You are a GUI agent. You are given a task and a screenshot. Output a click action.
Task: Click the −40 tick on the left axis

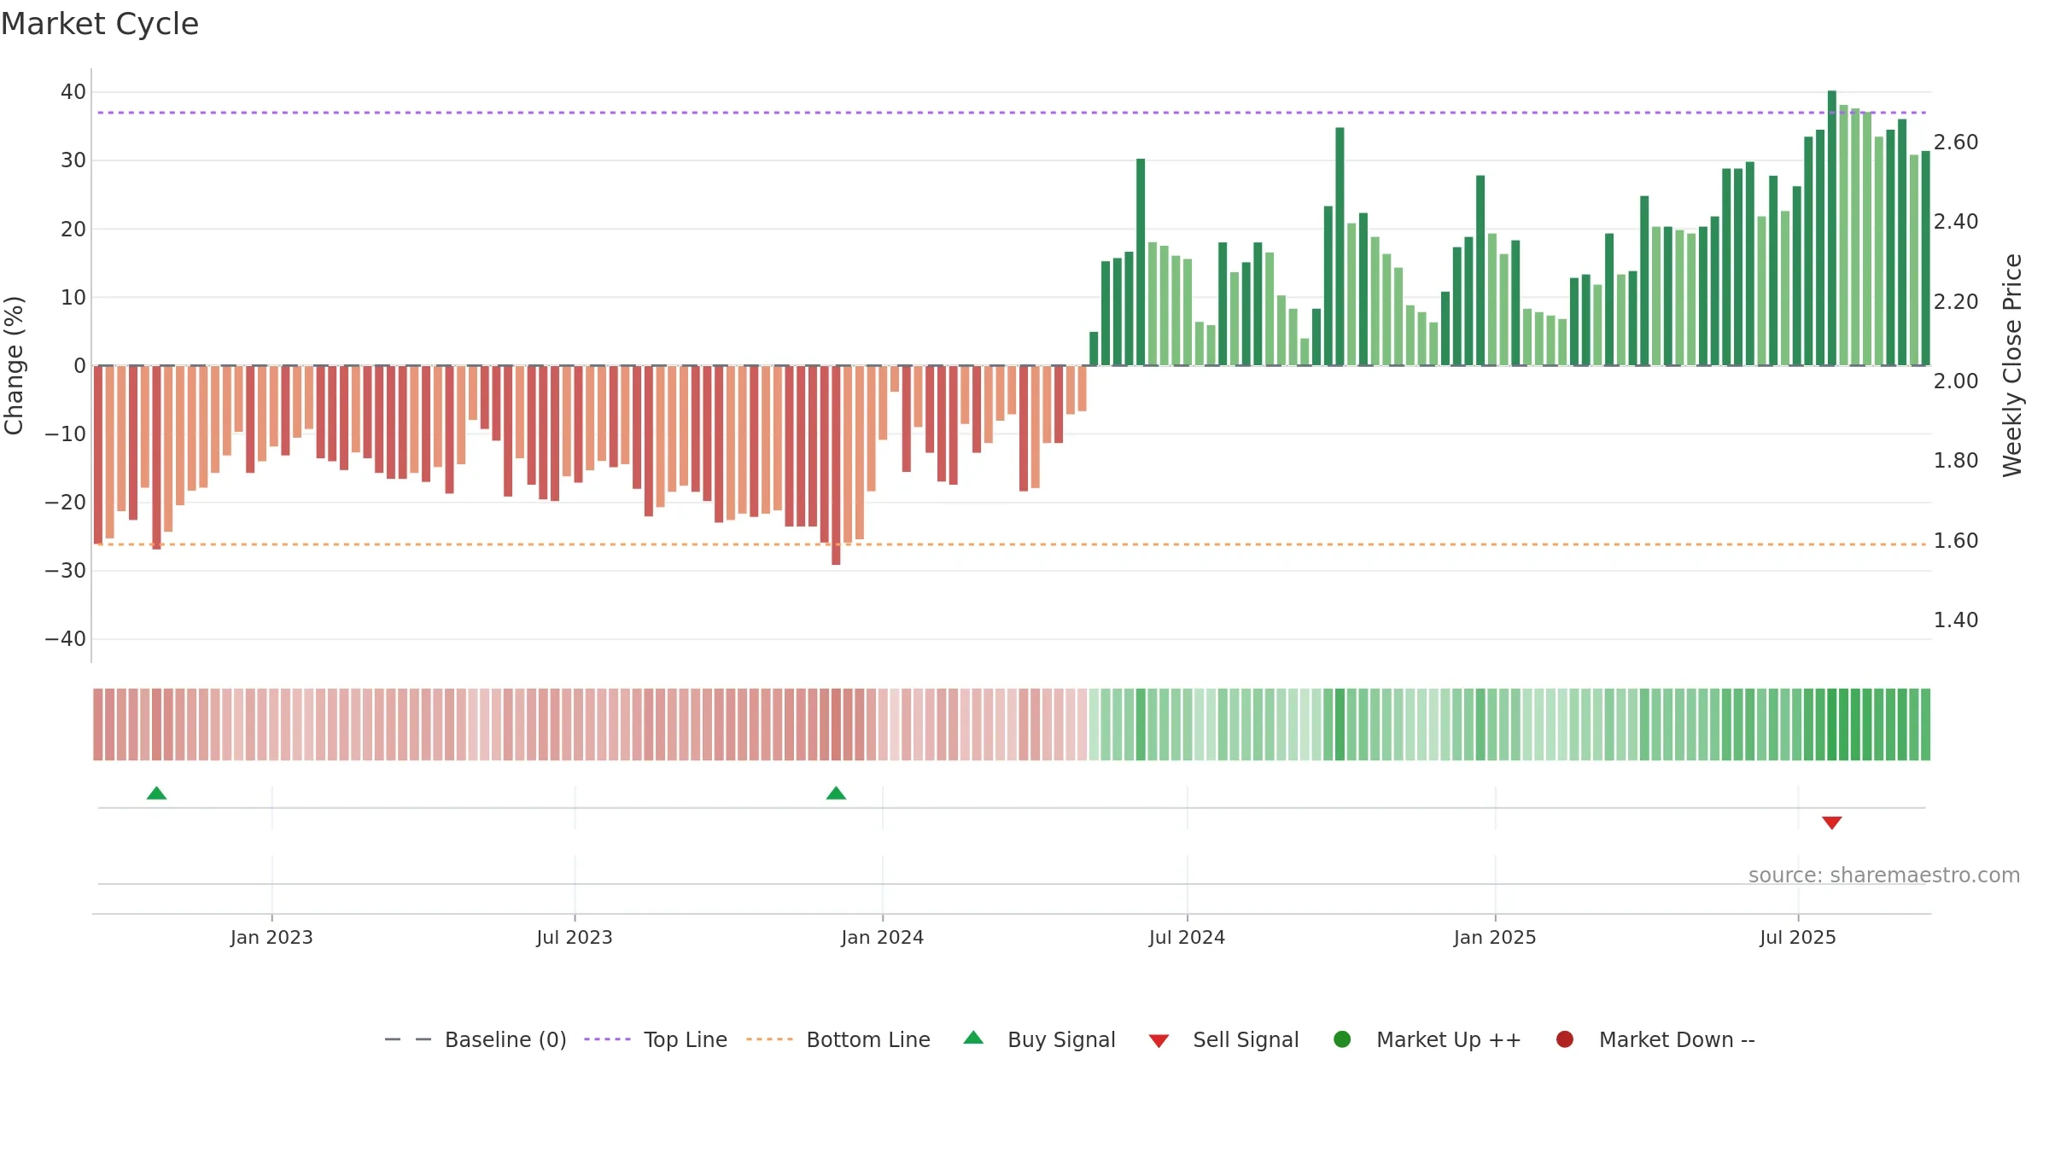point(66,638)
